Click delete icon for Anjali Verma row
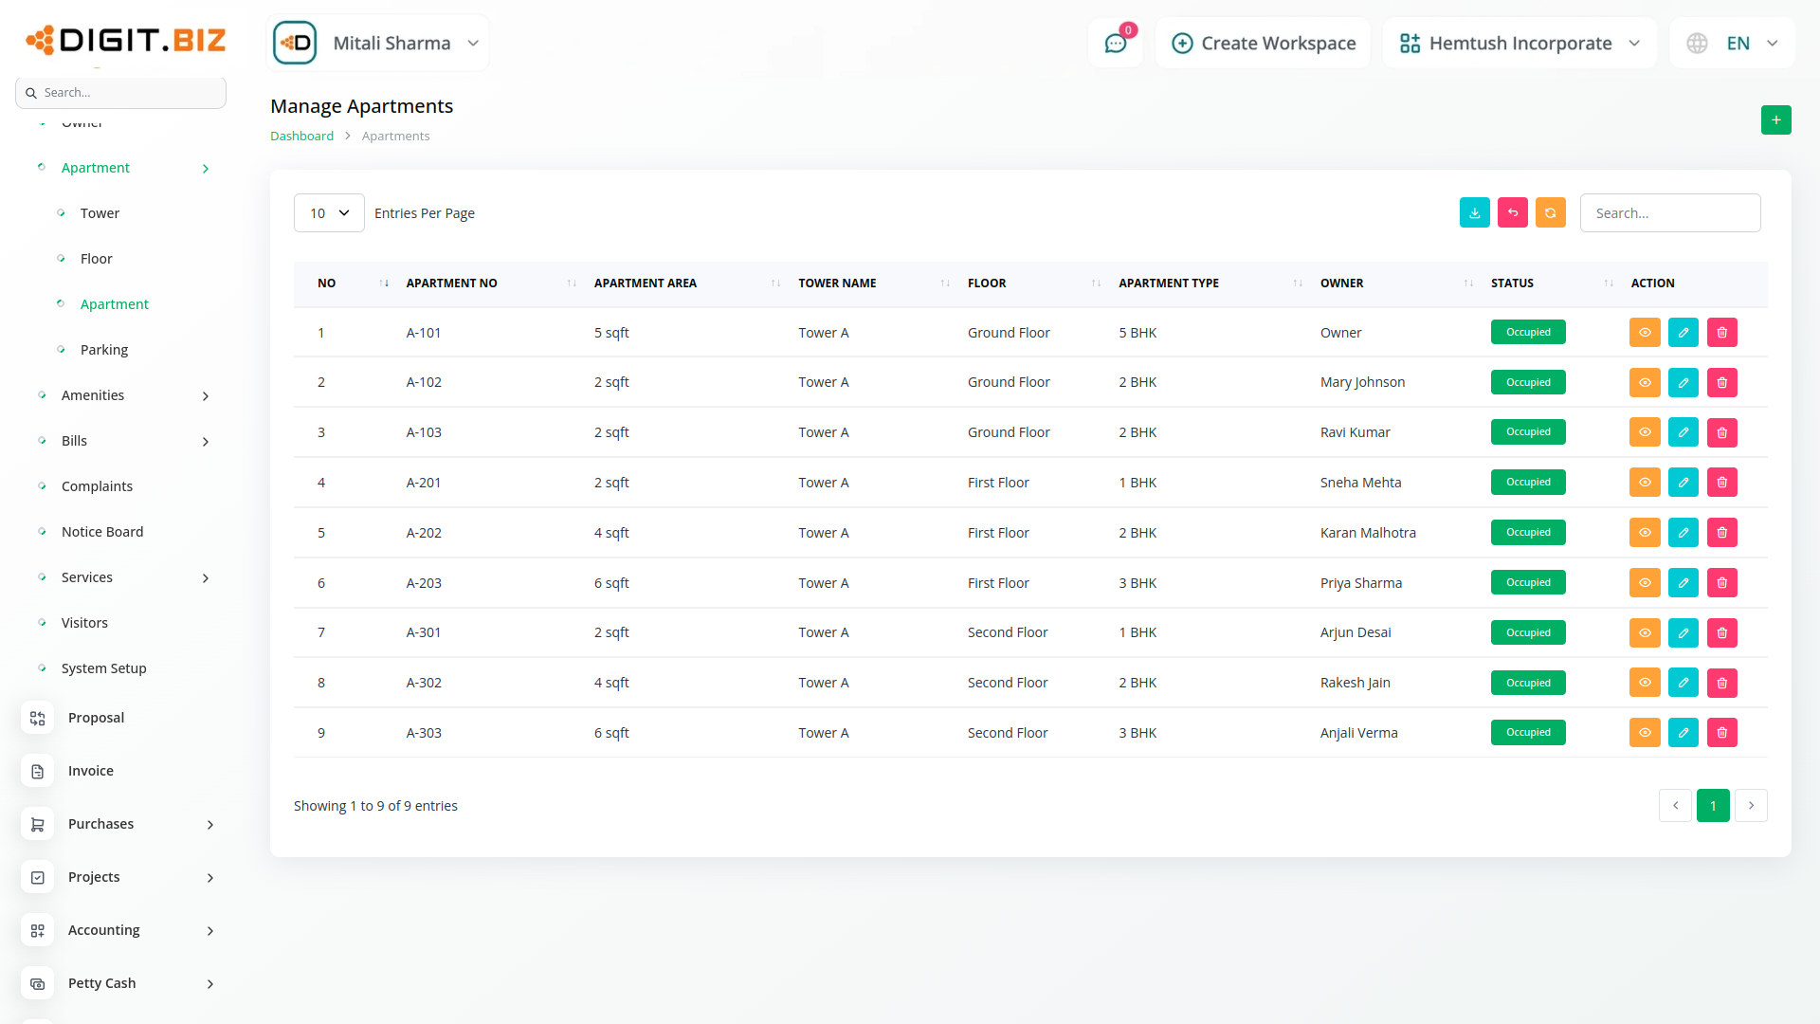Viewport: 1820px width, 1024px height. [1721, 733]
